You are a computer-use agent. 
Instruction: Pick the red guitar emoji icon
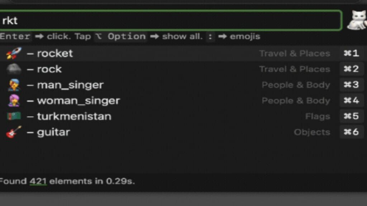point(14,132)
